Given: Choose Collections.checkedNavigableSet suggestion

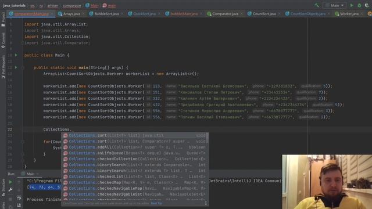Looking at the screenshot, I should 134,194.
